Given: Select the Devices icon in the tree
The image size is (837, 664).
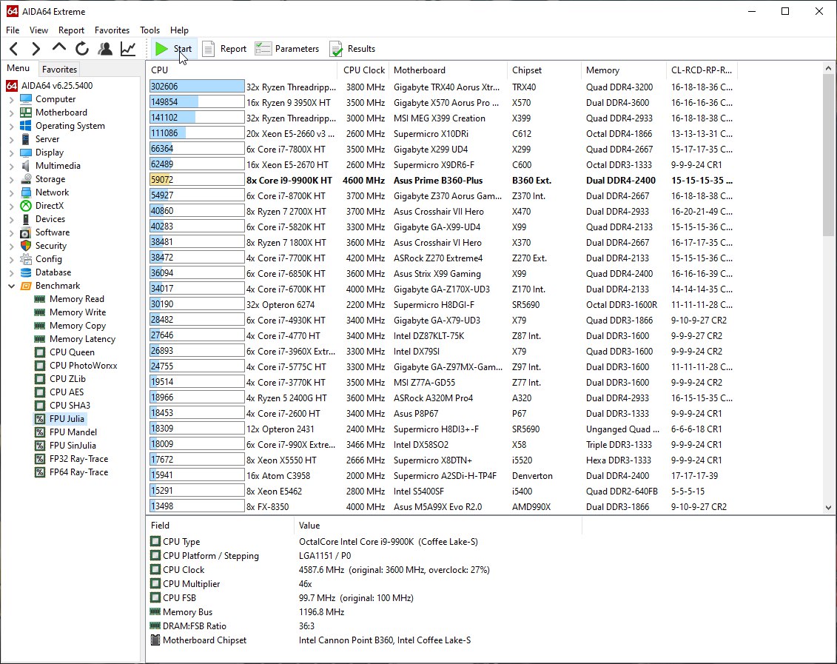Looking at the screenshot, I should pyautogui.click(x=26, y=219).
